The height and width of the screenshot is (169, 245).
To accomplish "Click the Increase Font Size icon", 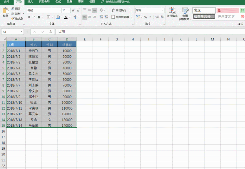I will 73,10.
